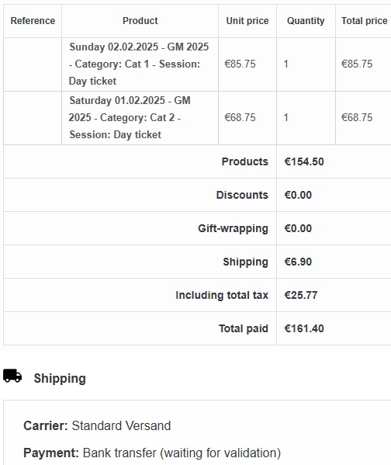Click the Total paid €161.40 value
This screenshot has width=391, height=465.
click(x=304, y=328)
